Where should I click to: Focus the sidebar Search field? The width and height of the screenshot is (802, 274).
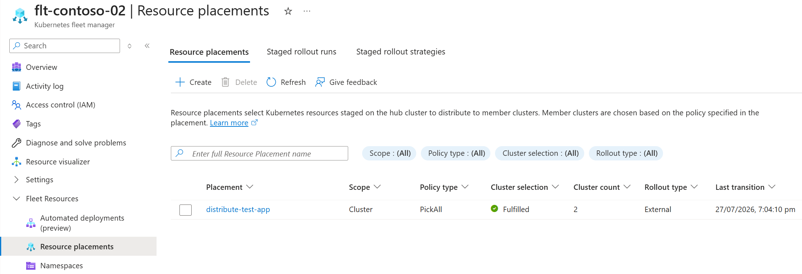click(64, 46)
